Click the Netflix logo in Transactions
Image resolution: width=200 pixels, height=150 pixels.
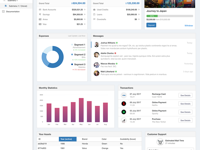[x=124, y=104]
